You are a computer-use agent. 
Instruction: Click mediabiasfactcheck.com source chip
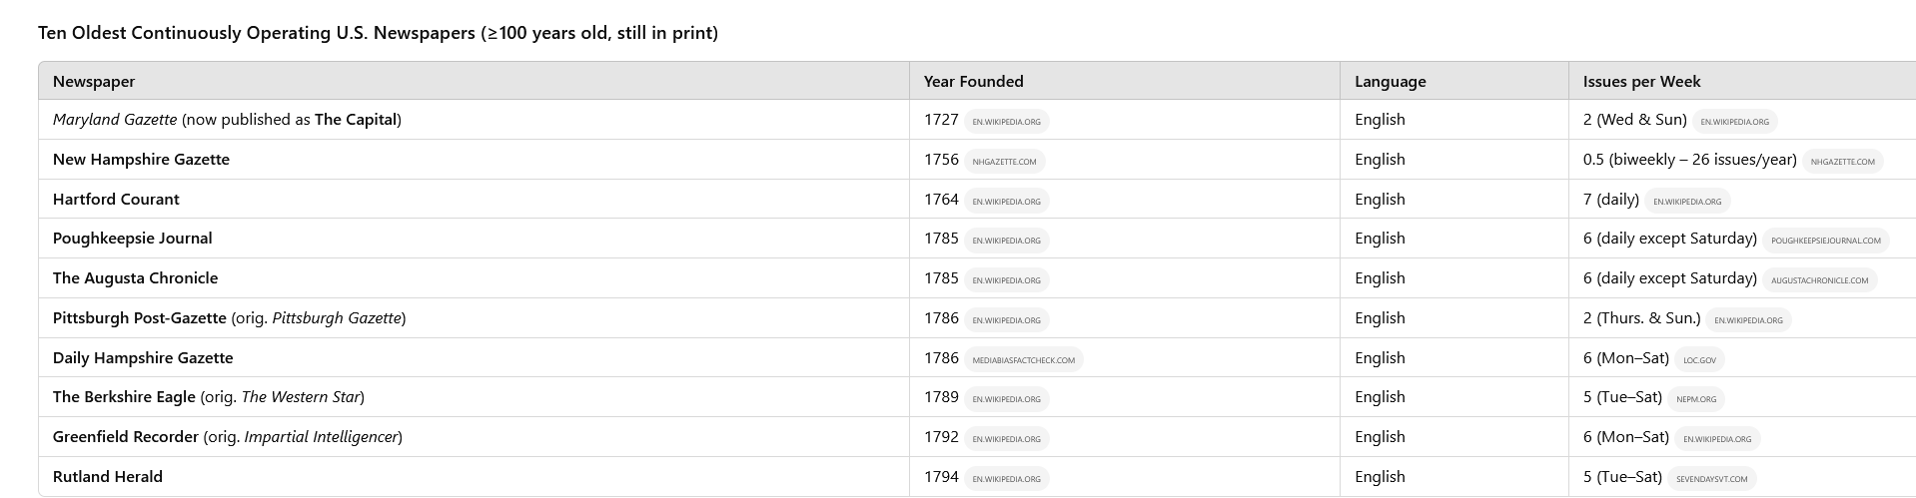click(1023, 360)
